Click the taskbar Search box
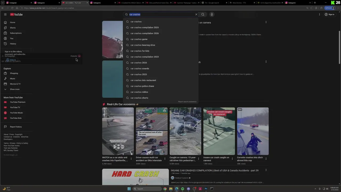Screen dimensions: 341x192 tap(147, 189)
